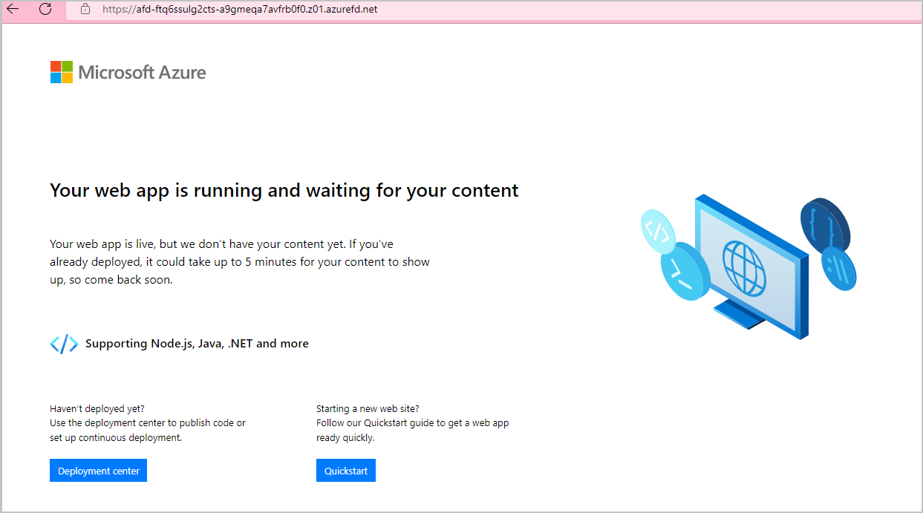This screenshot has height=513, width=923.
Task: Open the Deployment center
Action: pyautogui.click(x=98, y=470)
